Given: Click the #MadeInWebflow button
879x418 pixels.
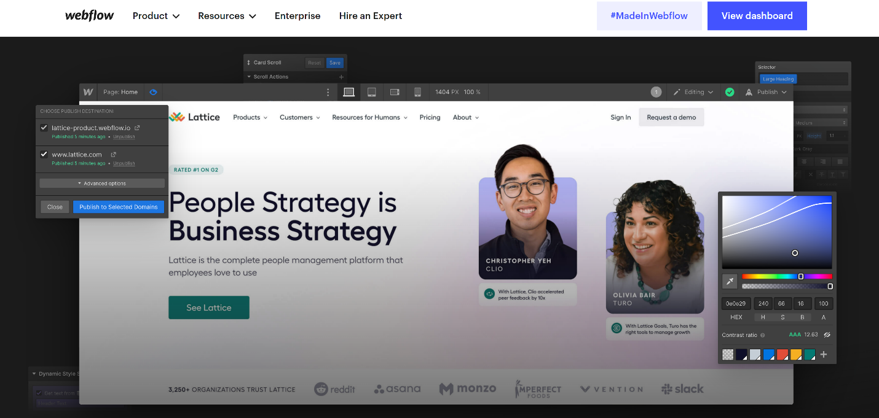Looking at the screenshot, I should (x=649, y=16).
